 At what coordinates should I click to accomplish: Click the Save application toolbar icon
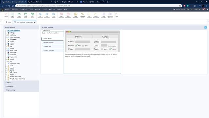click(76, 15)
